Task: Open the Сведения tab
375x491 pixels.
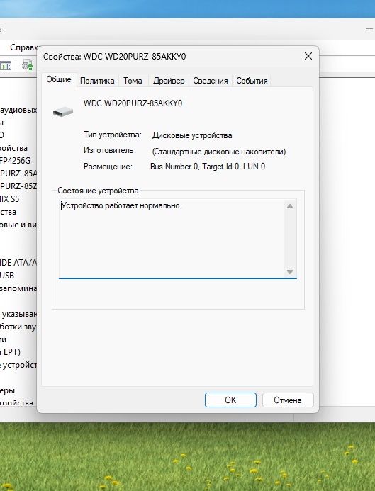Action: pyautogui.click(x=211, y=81)
